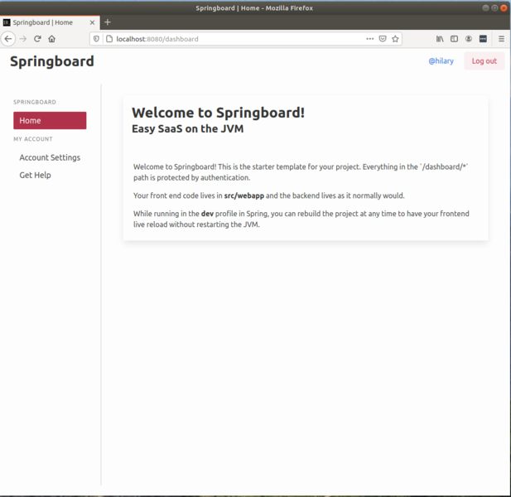The width and height of the screenshot is (511, 497).
Task: Minimize the Firefox window
Action: [x=485, y=7]
